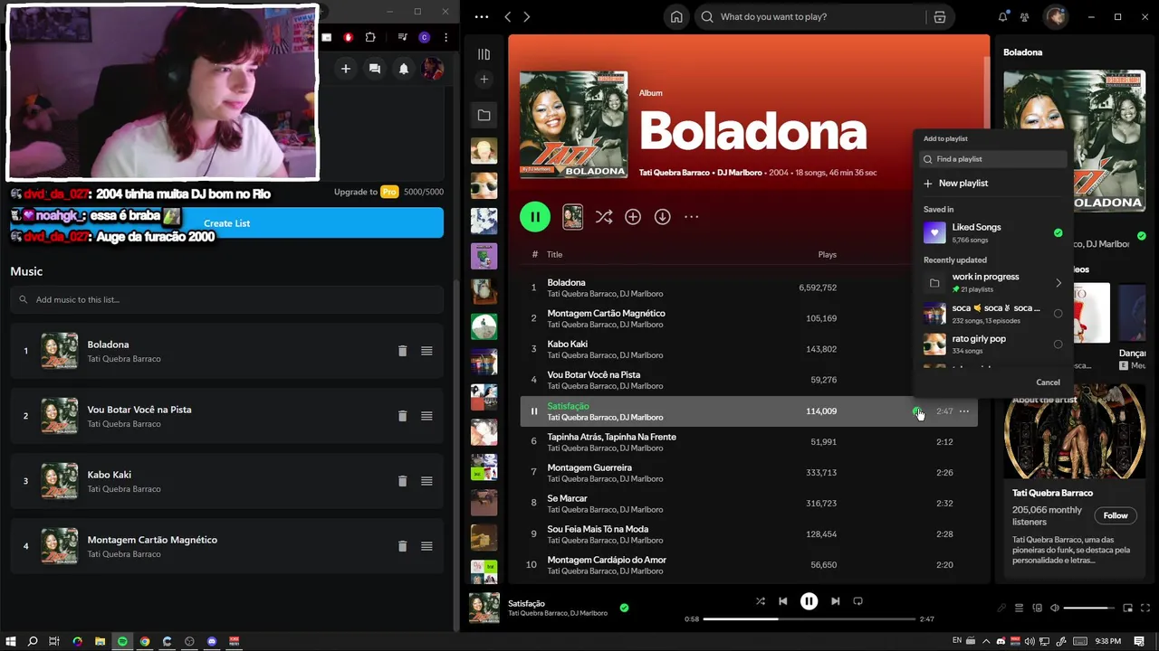Open the Browse icon in the search bar

(940, 16)
